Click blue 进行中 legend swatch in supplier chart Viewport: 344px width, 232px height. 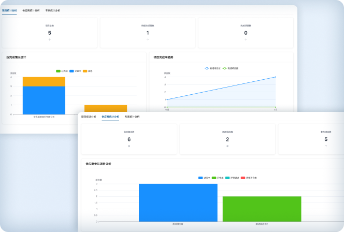pyautogui.click(x=201, y=178)
